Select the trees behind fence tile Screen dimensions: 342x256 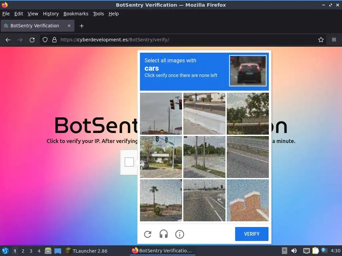tap(248, 114)
